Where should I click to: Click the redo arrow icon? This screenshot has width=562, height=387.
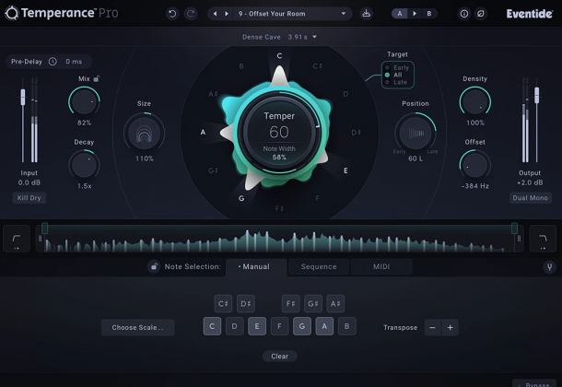(191, 14)
